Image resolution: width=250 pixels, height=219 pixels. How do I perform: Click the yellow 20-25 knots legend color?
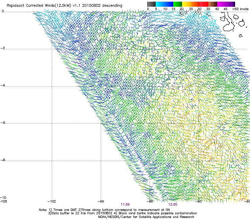[x=186, y=4]
